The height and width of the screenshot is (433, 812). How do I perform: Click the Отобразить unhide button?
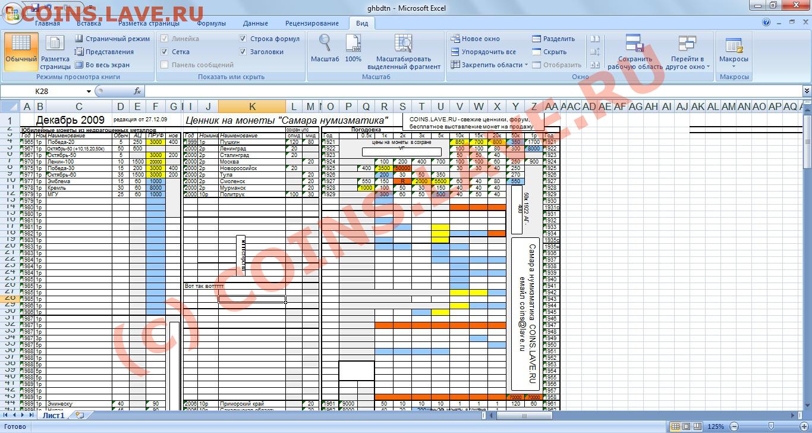pyautogui.click(x=556, y=65)
